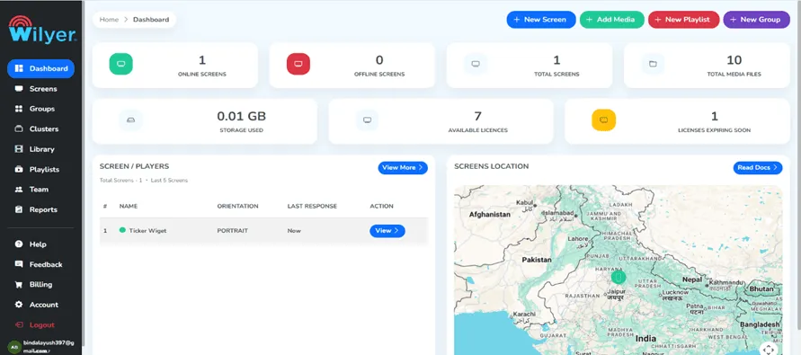
Task: Open the Reports menu item
Action: click(x=40, y=209)
